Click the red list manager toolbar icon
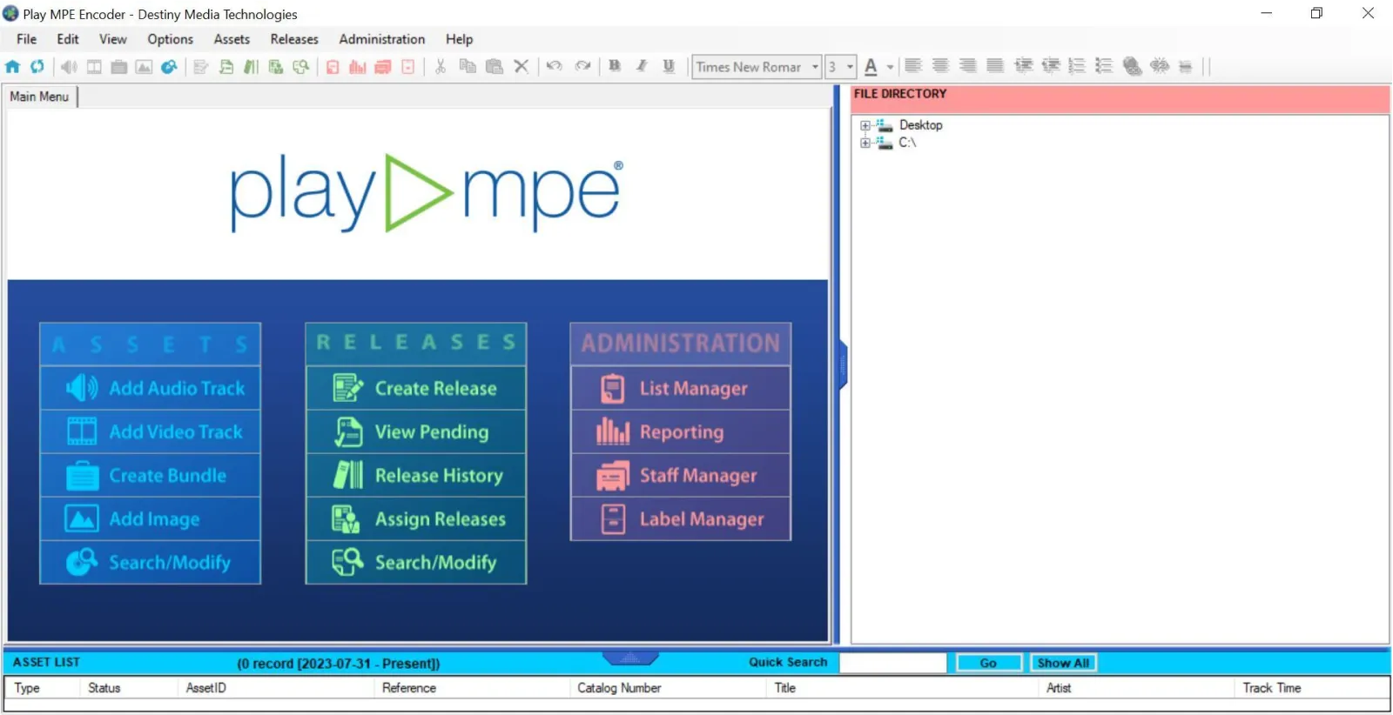The image size is (1393, 715). pos(333,66)
